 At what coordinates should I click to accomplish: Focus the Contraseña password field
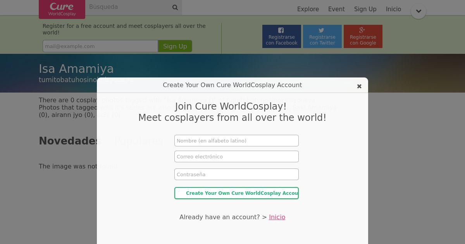click(x=236, y=174)
